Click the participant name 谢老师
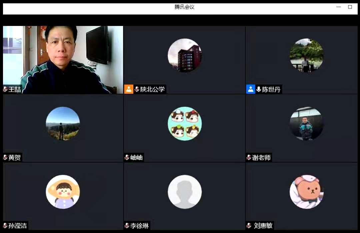 [x=261, y=158]
